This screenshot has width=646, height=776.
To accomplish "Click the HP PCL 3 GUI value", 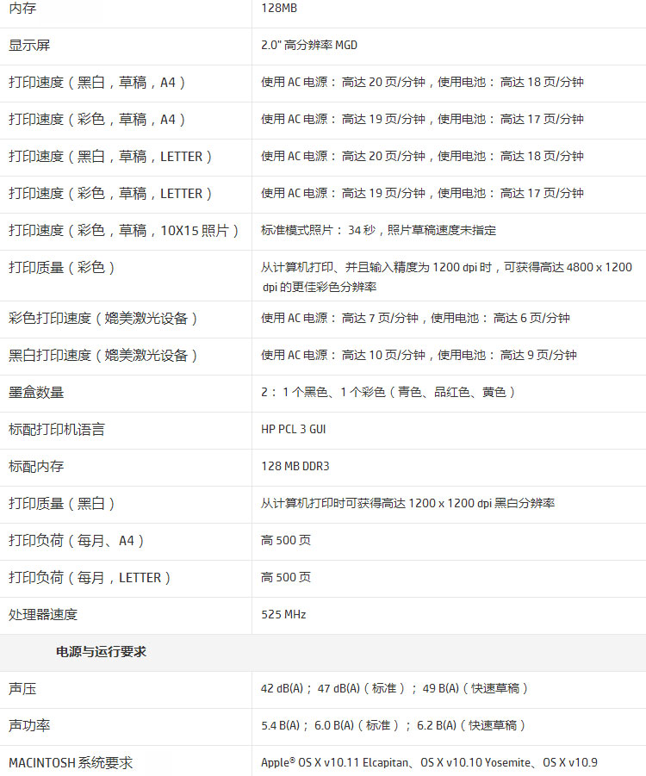I will (294, 430).
